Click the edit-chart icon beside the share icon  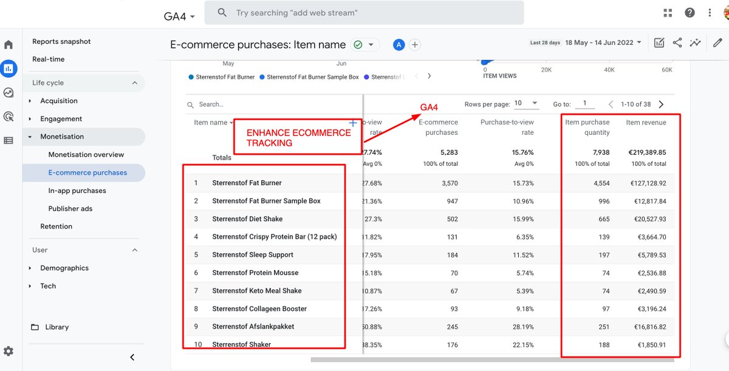point(659,43)
